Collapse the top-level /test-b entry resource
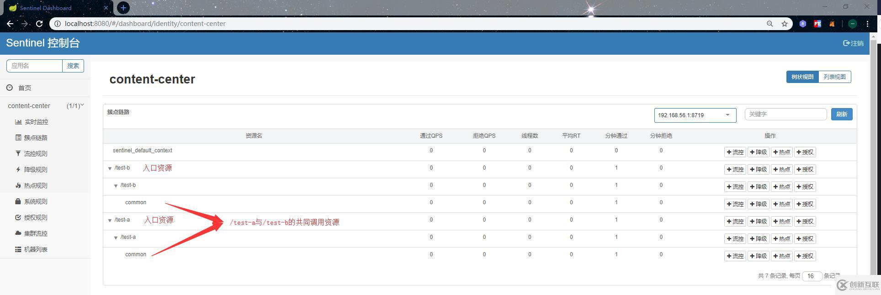 pyautogui.click(x=110, y=168)
